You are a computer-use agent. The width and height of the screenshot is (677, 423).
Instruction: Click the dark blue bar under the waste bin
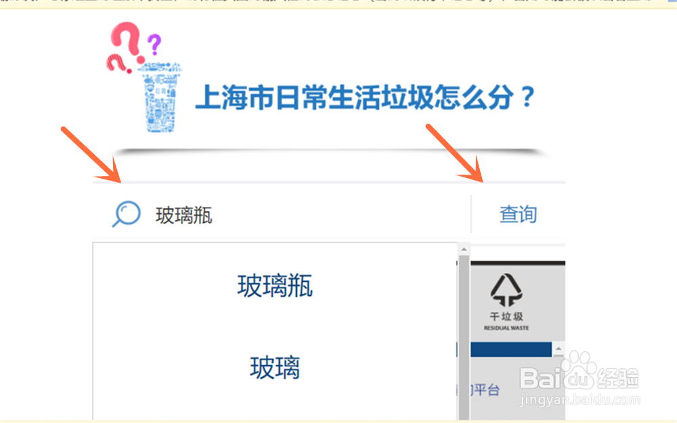(x=510, y=349)
